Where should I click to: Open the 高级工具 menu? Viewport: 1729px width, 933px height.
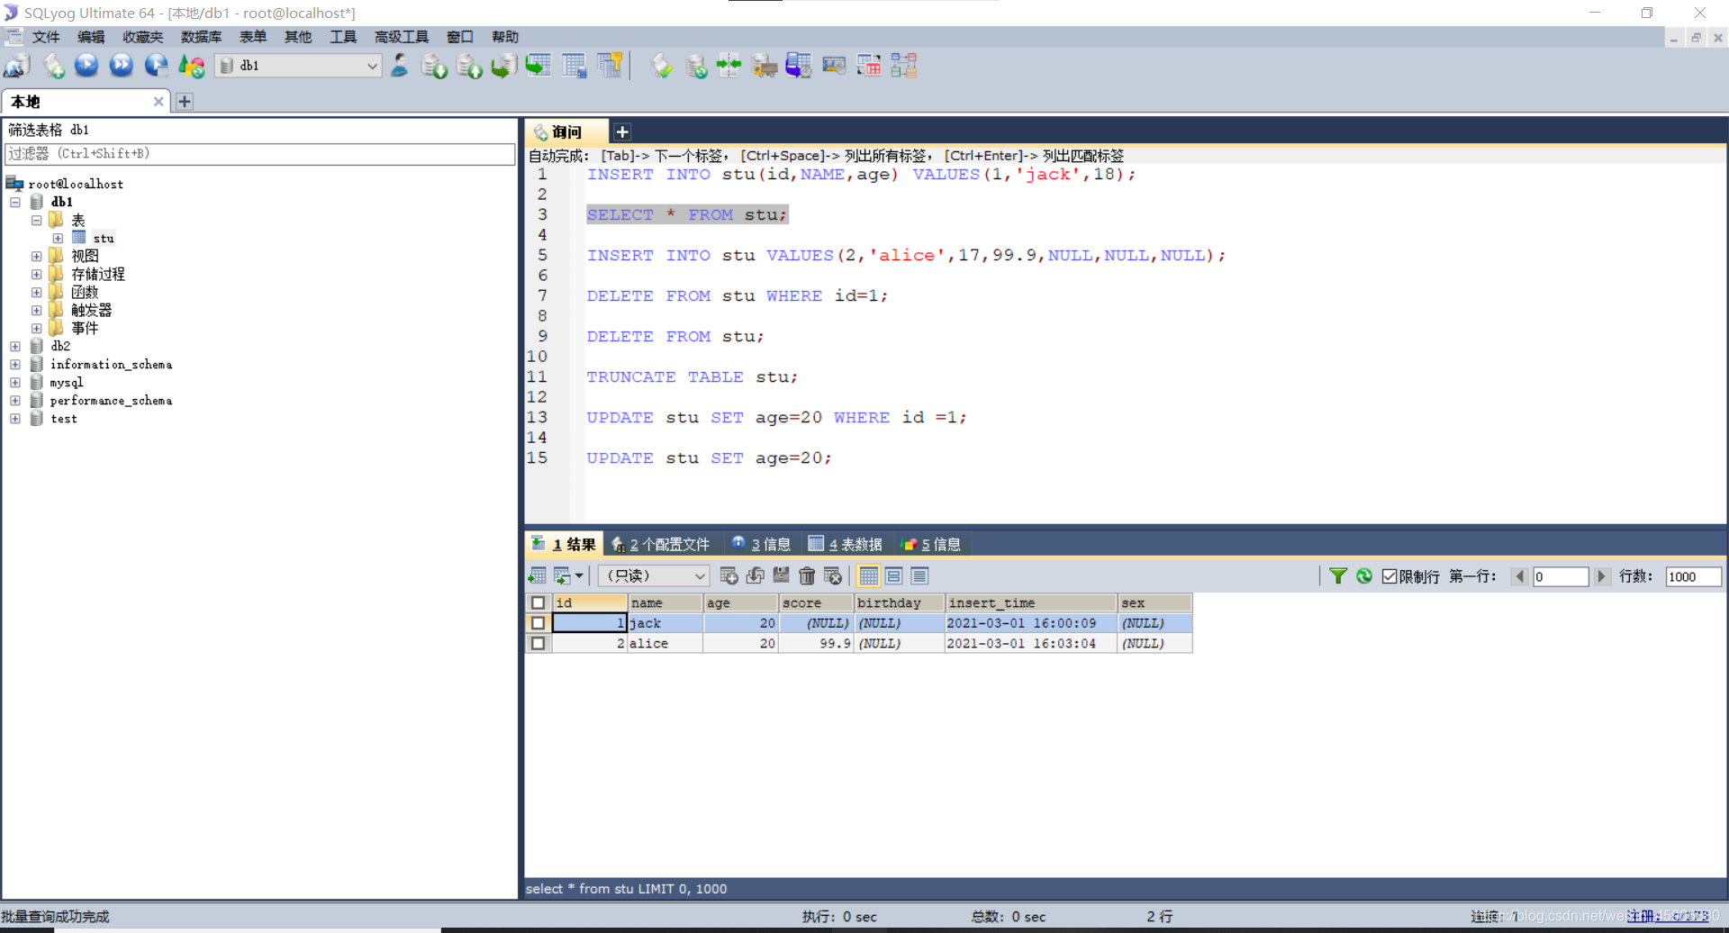pos(402,37)
